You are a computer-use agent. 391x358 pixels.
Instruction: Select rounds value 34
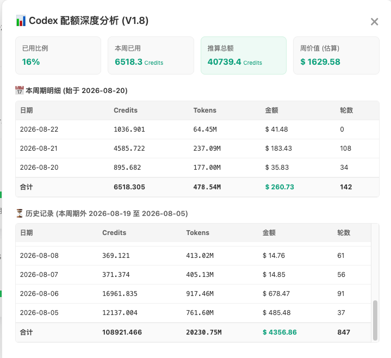[x=344, y=167]
